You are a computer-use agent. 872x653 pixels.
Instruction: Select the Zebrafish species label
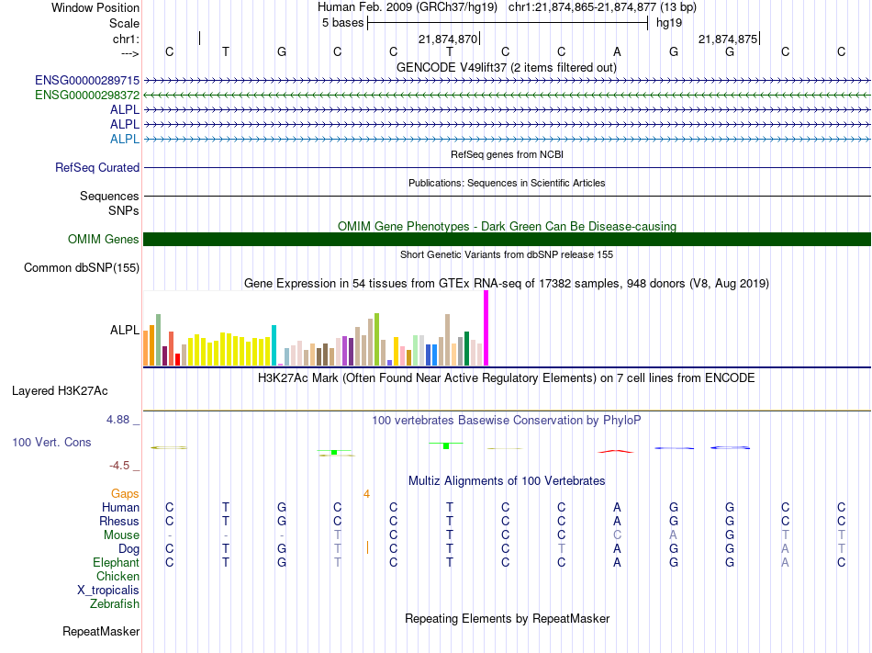[115, 604]
